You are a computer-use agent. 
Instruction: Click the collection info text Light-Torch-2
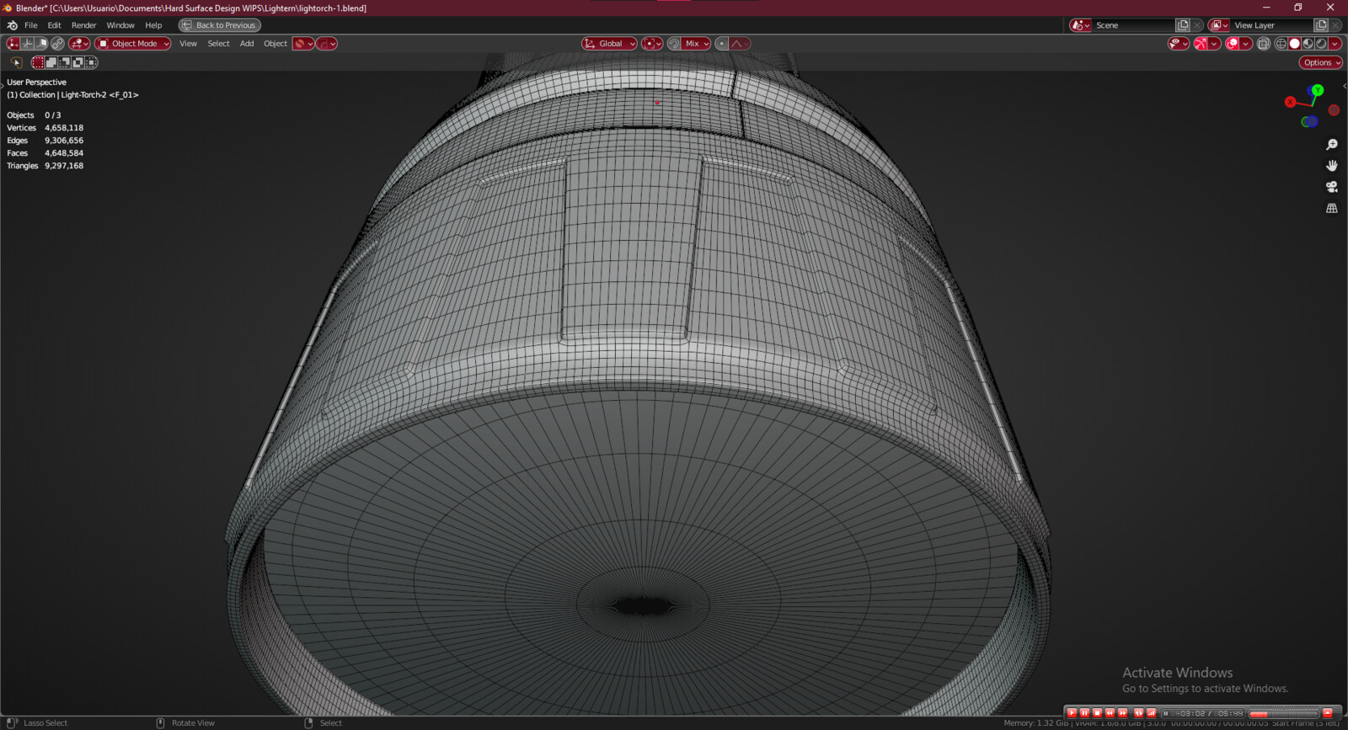83,95
